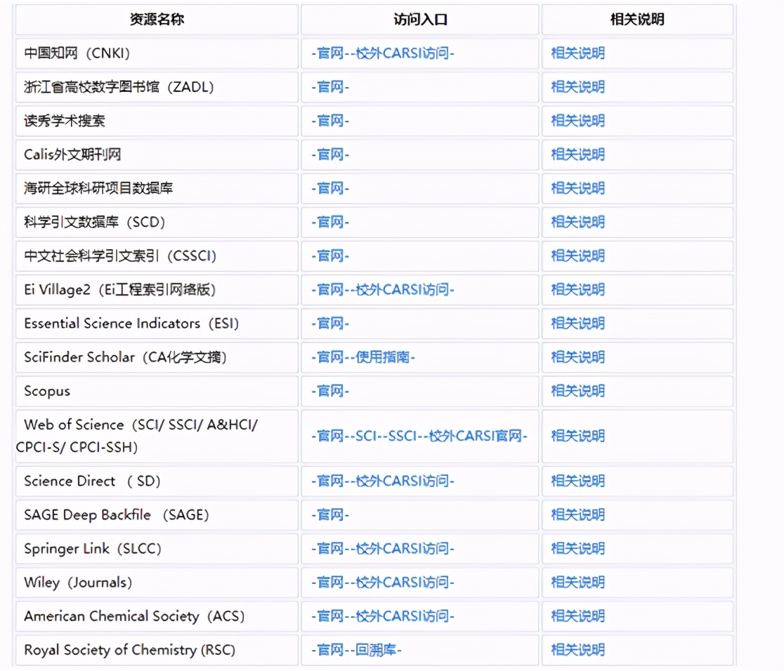
Task: Open 官网 link for Calis外文期刊网
Action: tap(330, 154)
